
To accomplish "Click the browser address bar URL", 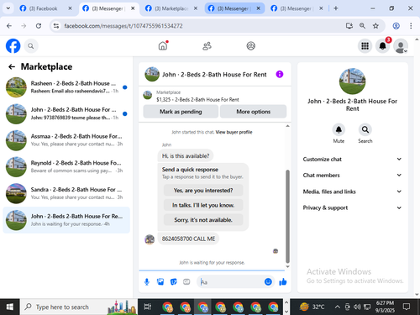I will 123,26.
